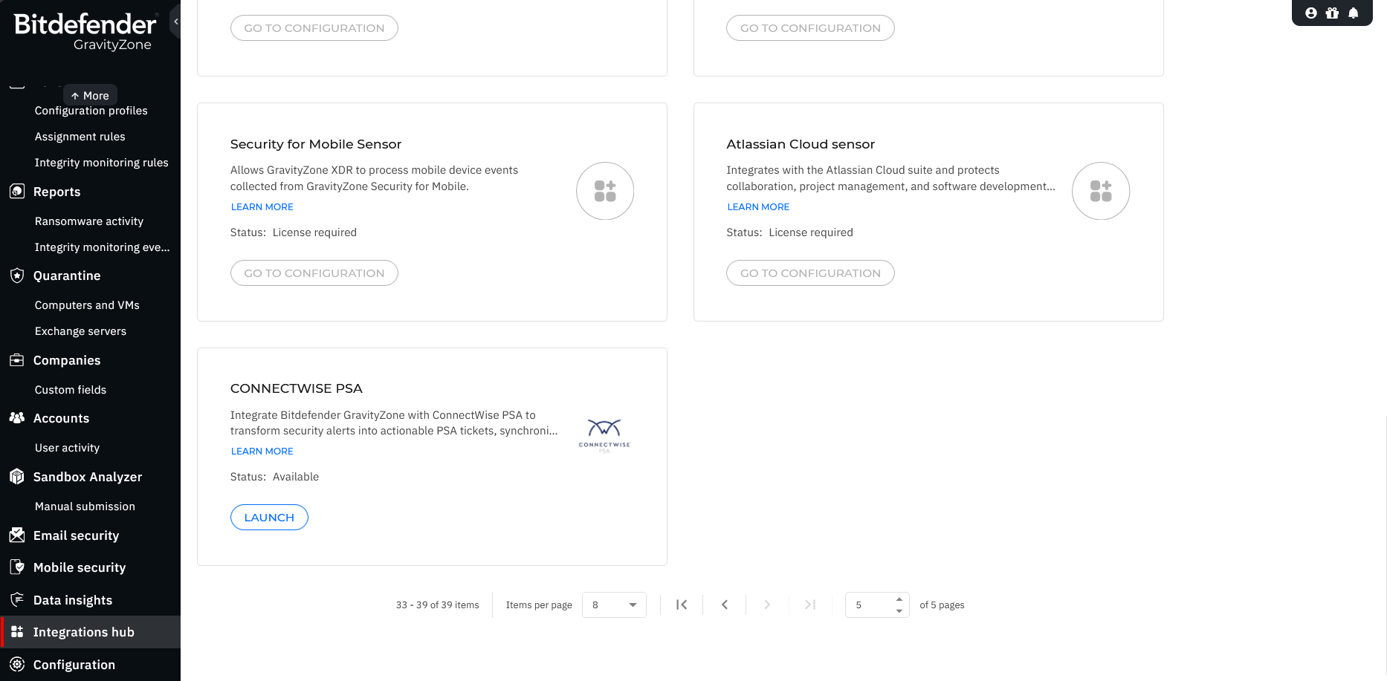Open Exchange servers menu item
The image size is (1387, 681).
[x=80, y=331]
